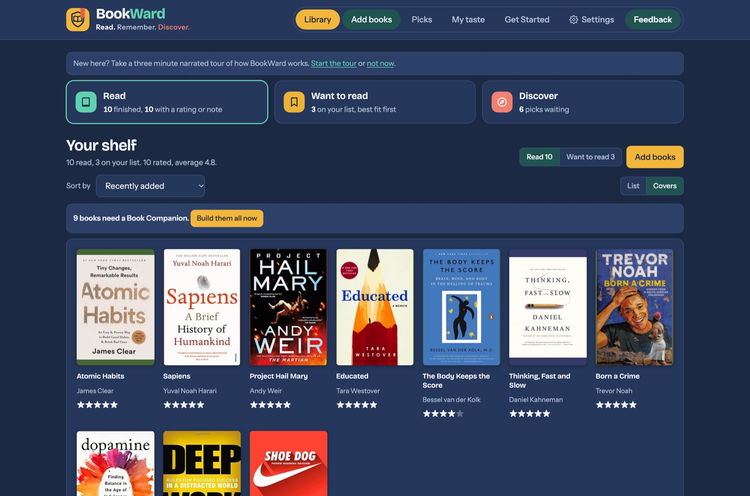The image size is (750, 496).
Task: Click the BookWard shield logo icon
Action: click(x=77, y=20)
